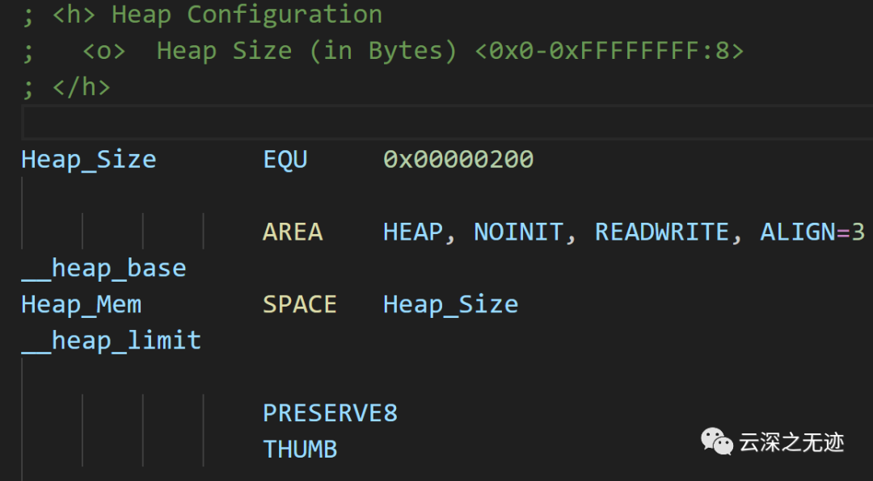Click the PRESERVE8 directive

click(x=330, y=413)
